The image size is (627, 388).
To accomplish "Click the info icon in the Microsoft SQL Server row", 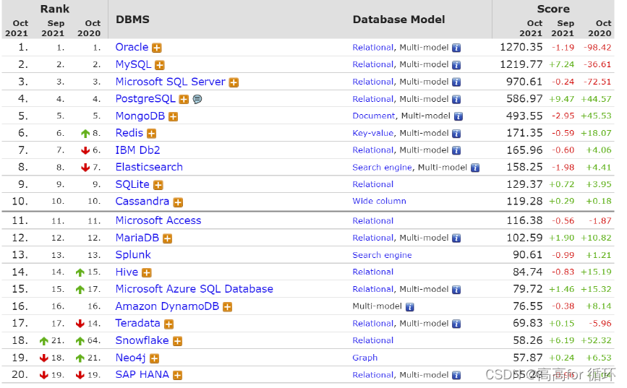I will pyautogui.click(x=456, y=82).
